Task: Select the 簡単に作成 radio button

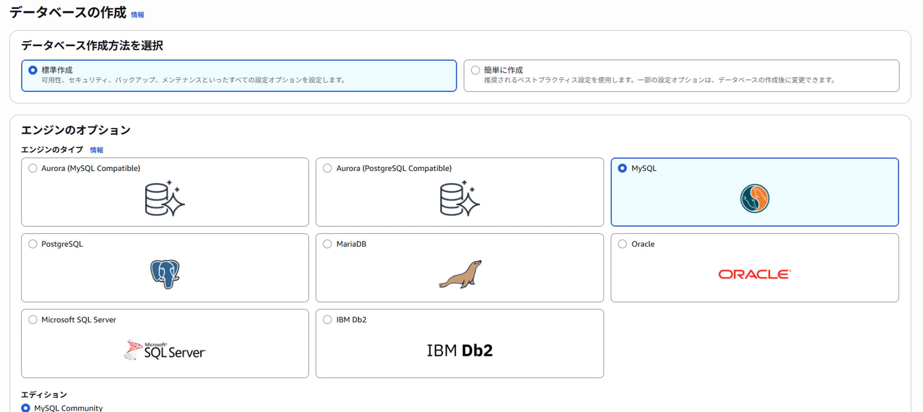Action: click(475, 70)
